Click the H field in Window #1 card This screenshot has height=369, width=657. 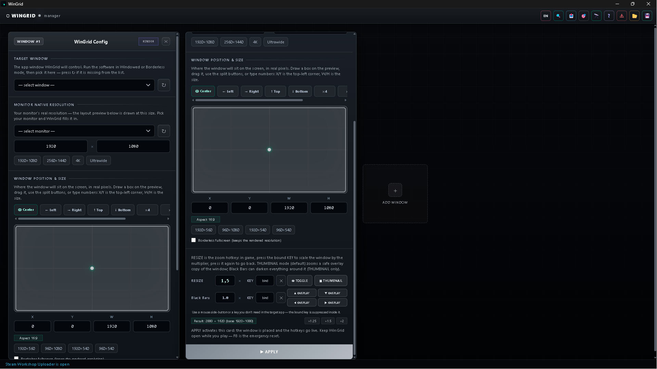tap(151, 326)
